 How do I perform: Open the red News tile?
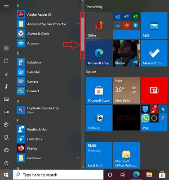(x=154, y=90)
